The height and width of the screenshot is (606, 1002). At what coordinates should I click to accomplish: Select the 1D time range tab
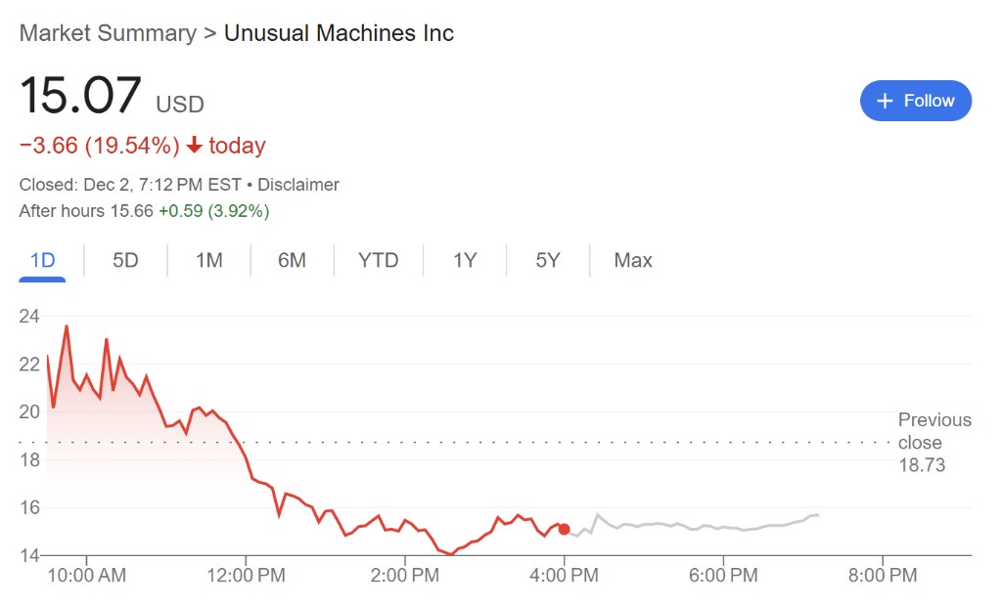(42, 260)
